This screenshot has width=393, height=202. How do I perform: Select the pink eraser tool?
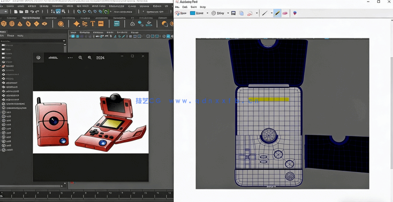tap(285, 13)
